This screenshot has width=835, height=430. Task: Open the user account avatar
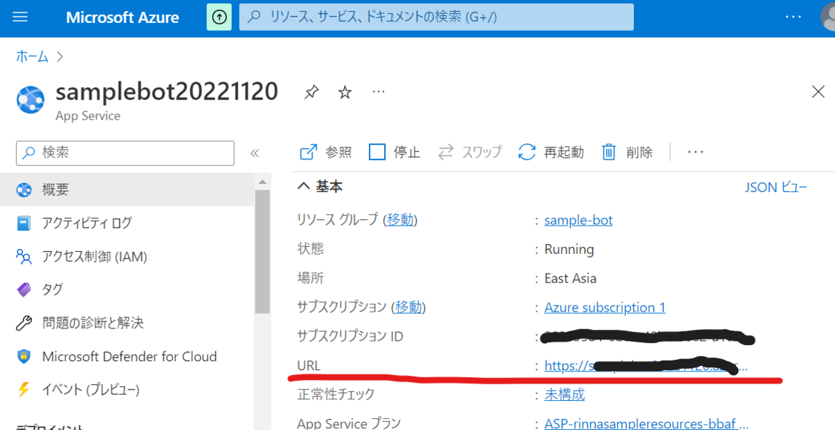[827, 17]
